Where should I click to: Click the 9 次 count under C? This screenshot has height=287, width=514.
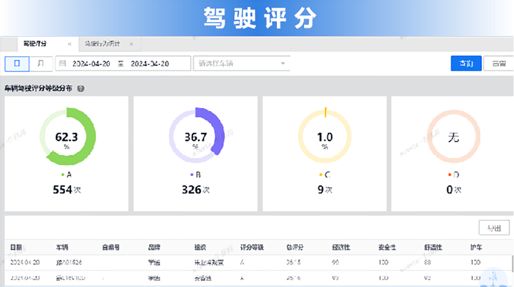tap(325, 190)
